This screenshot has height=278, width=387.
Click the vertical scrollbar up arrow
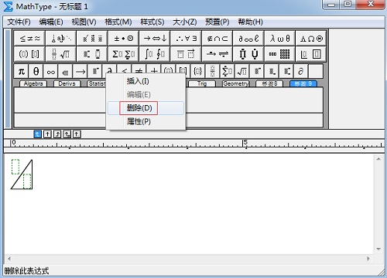[x=378, y=159]
